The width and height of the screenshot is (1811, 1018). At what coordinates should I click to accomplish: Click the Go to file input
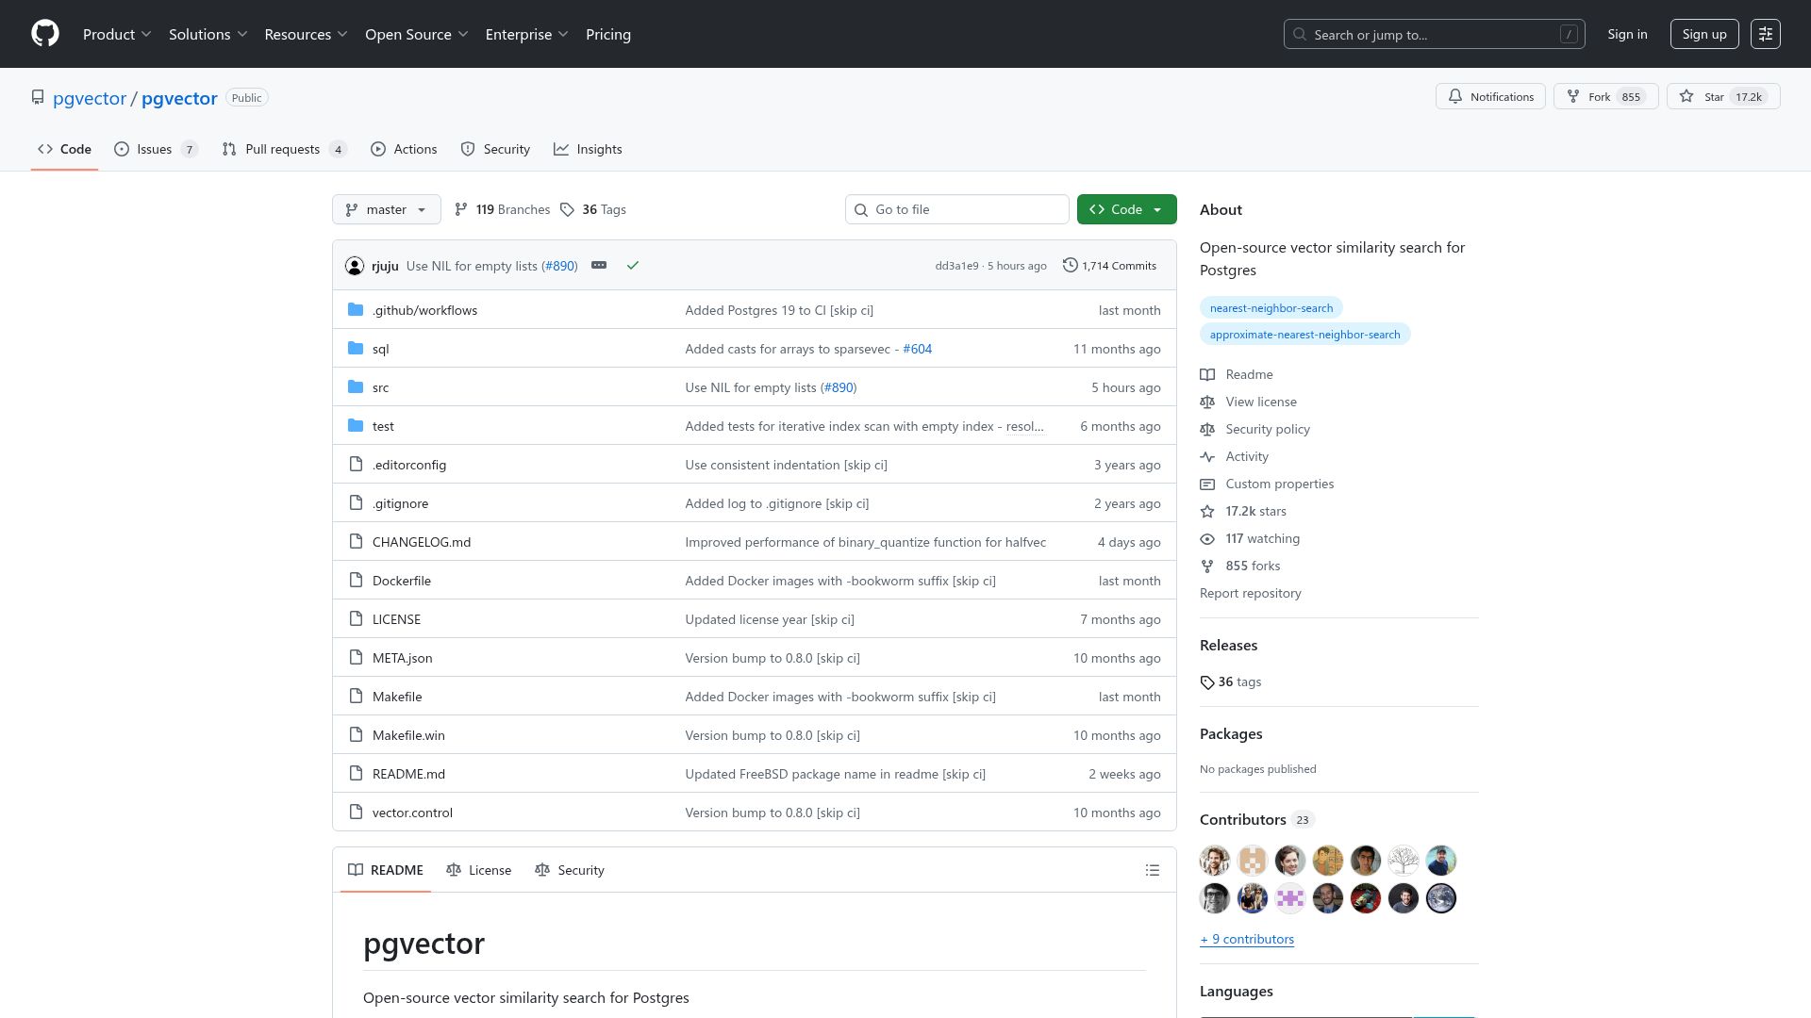click(x=956, y=209)
